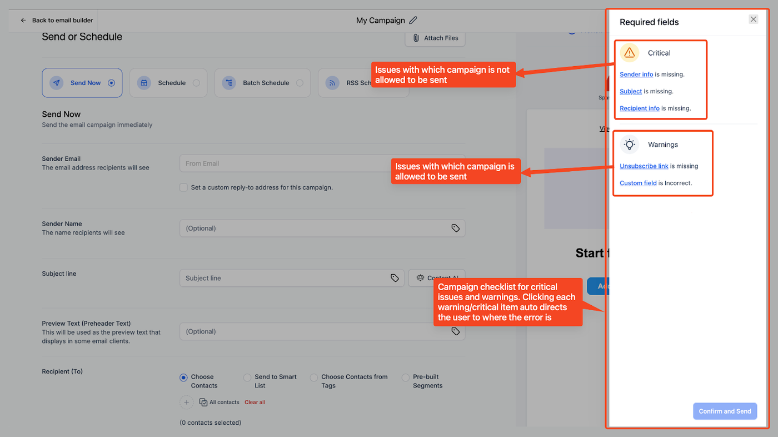The width and height of the screenshot is (778, 437).
Task: Click the Subject line input field
Action: click(283, 278)
